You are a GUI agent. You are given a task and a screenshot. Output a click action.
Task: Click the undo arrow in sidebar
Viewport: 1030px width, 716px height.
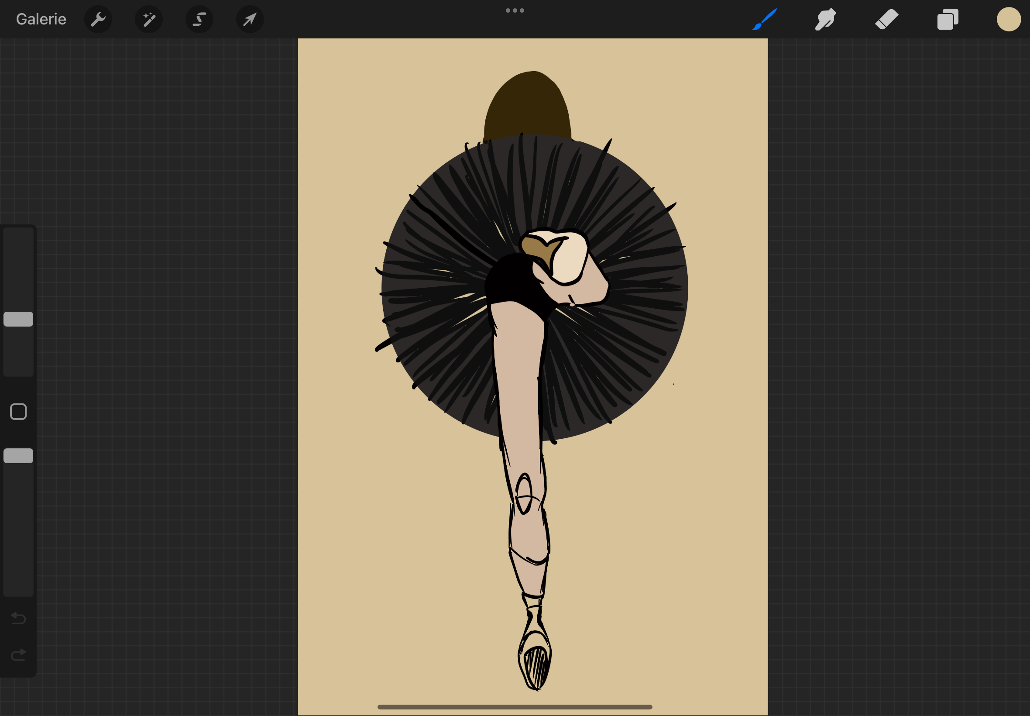tap(18, 618)
